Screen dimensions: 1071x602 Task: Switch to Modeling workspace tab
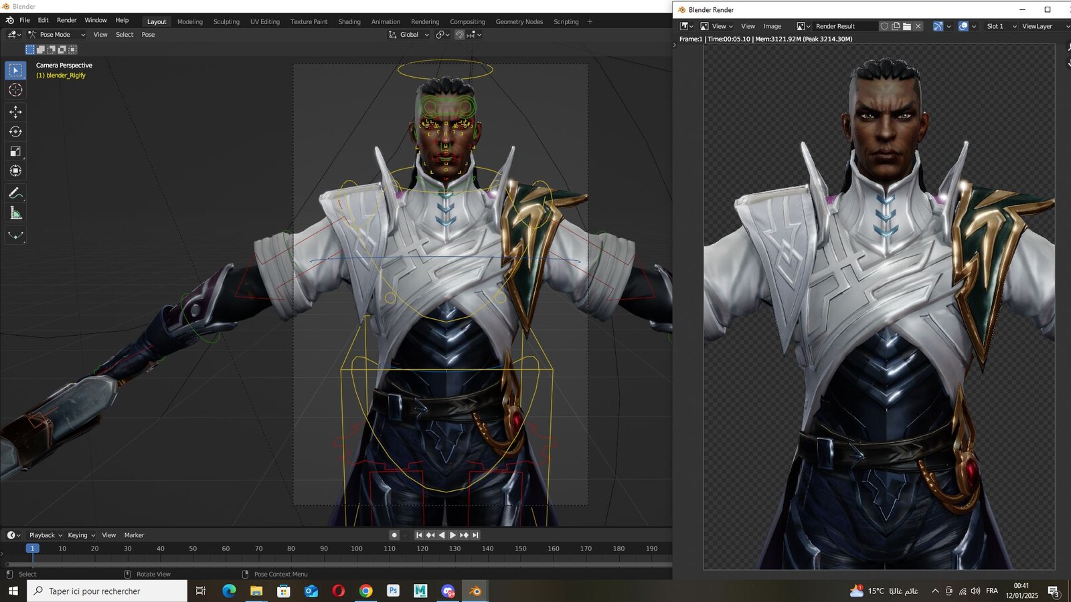pyautogui.click(x=190, y=21)
